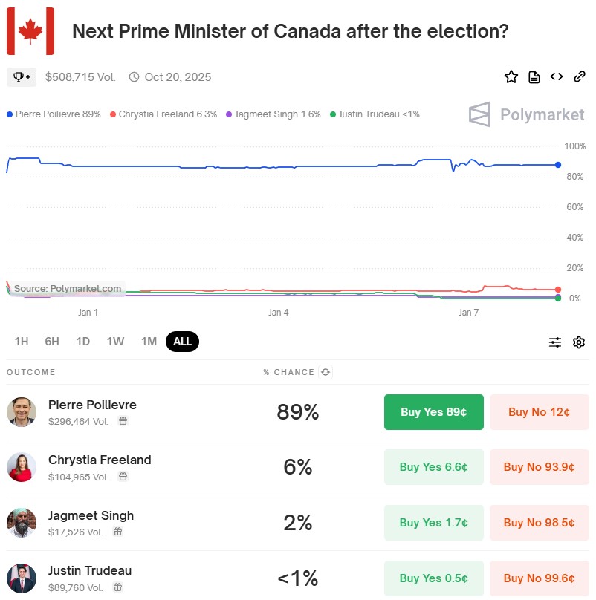Copy the market link icon

pos(580,76)
